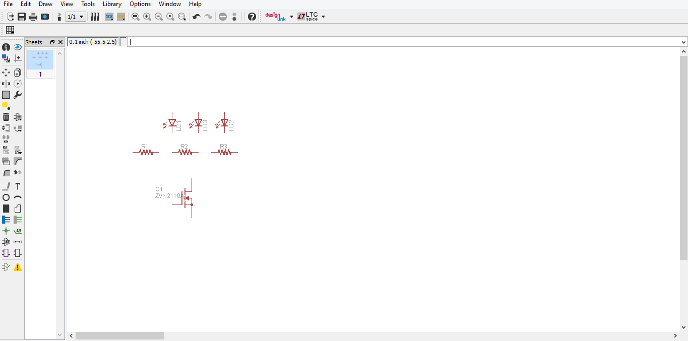Open the Edit menu

click(26, 4)
